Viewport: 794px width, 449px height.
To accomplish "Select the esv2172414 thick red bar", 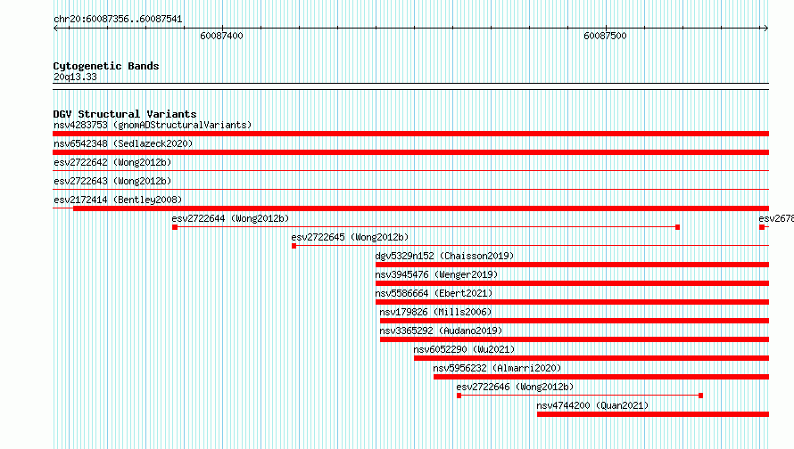I will pyautogui.click(x=421, y=208).
